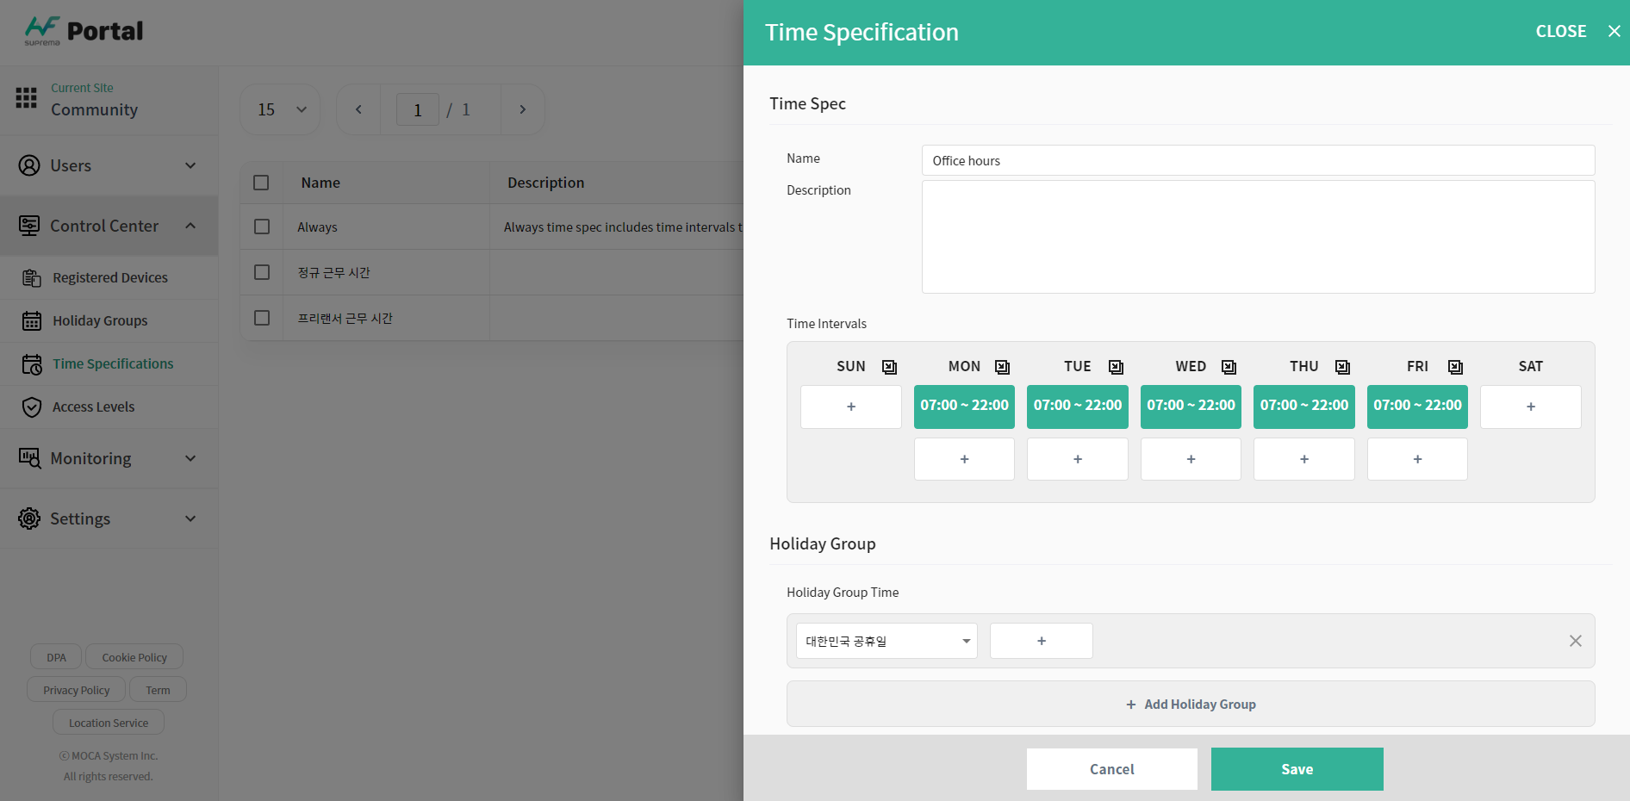1630x801 pixels.
Task: Save the time specification
Action: point(1297,769)
